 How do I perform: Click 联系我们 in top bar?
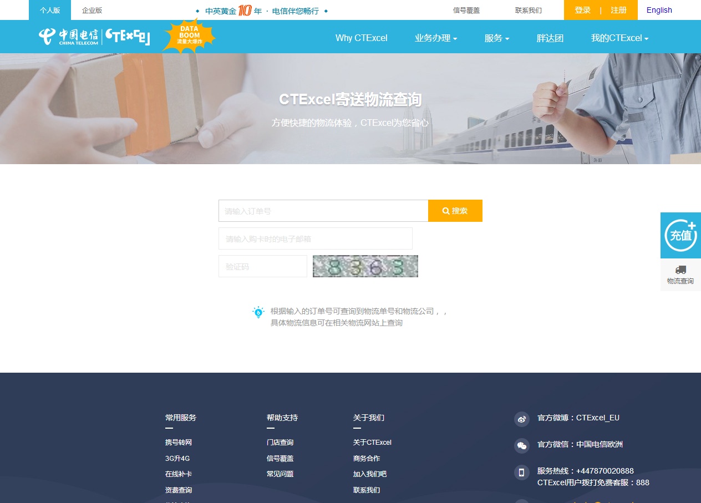(529, 10)
